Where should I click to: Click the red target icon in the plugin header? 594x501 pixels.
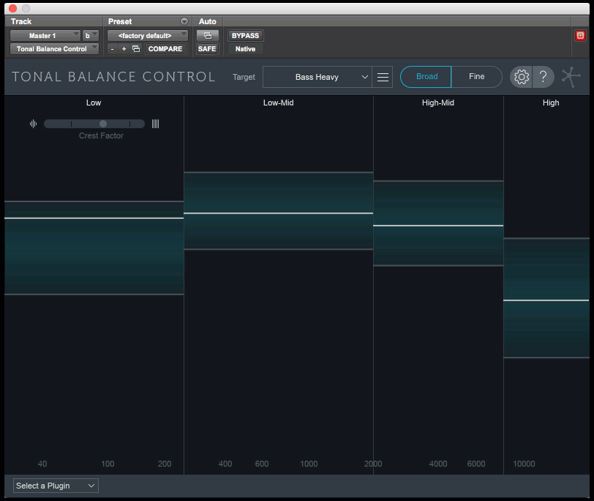[580, 36]
